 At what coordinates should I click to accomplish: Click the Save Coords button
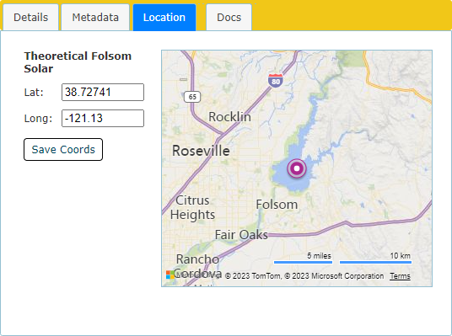point(63,149)
